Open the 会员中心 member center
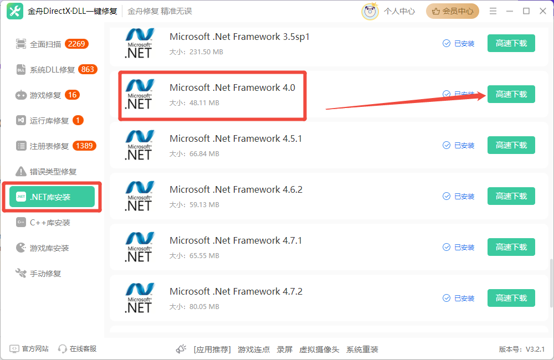 click(x=453, y=11)
